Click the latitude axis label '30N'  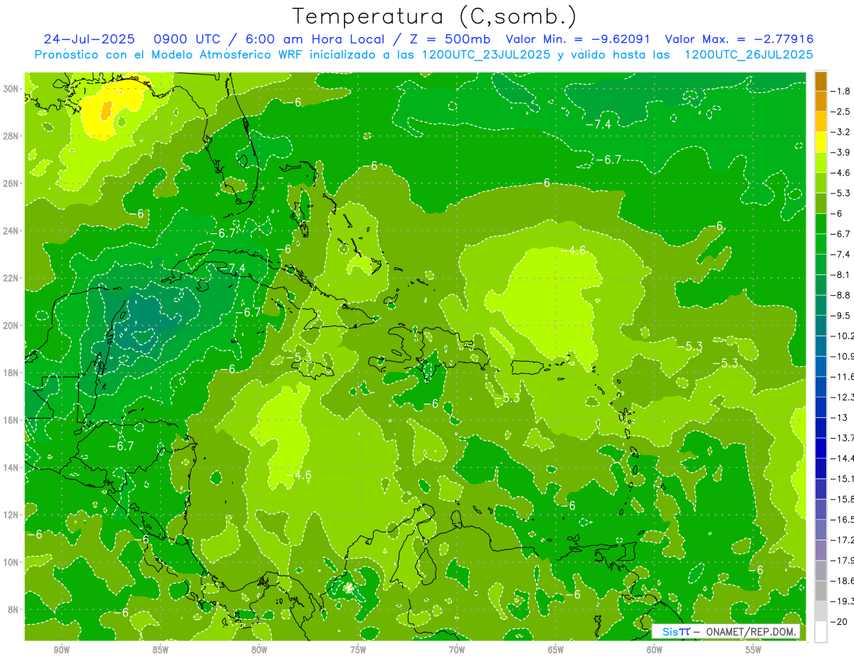point(11,89)
